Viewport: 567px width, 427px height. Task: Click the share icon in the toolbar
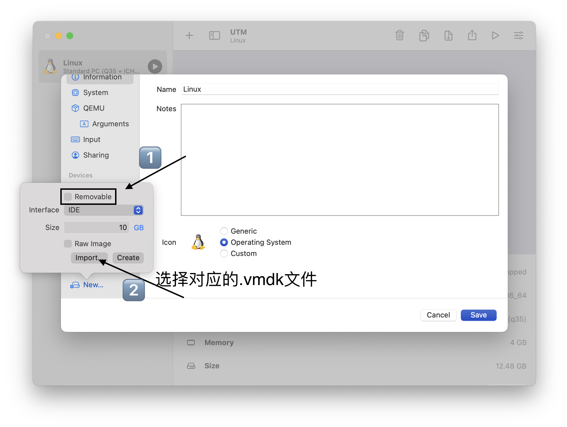(x=472, y=35)
